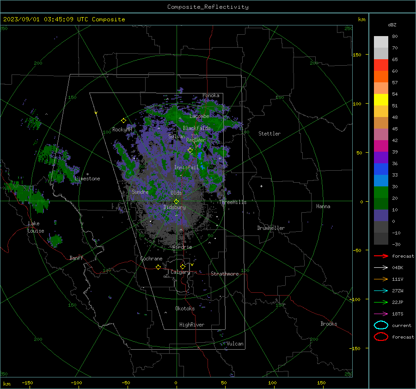Click the white plus marker west of Hanna
The width and height of the screenshot is (416, 389).
(261, 186)
